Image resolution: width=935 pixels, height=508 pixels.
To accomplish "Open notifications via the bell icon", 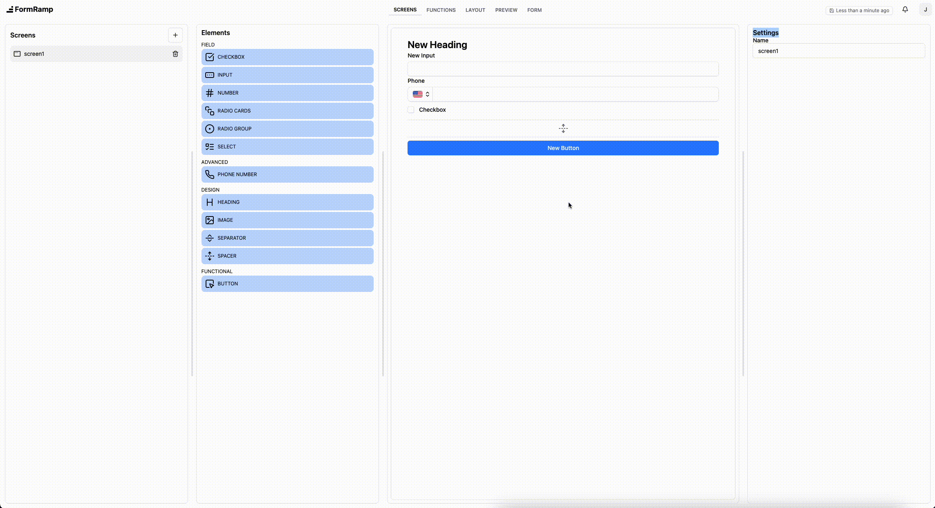I will [x=905, y=9].
